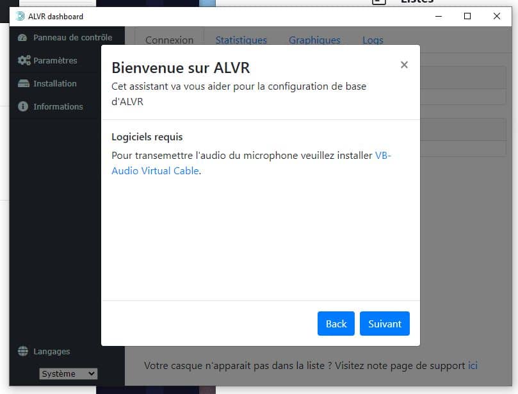Click the Informations circle icon
Viewport: 518px width, 394px height.
(23, 106)
